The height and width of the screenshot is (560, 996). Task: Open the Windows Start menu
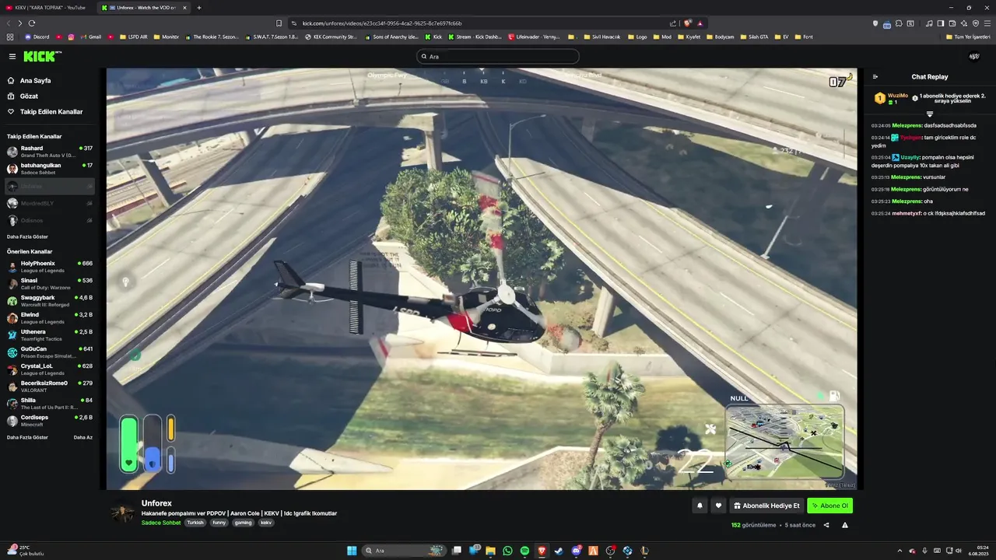coord(352,551)
